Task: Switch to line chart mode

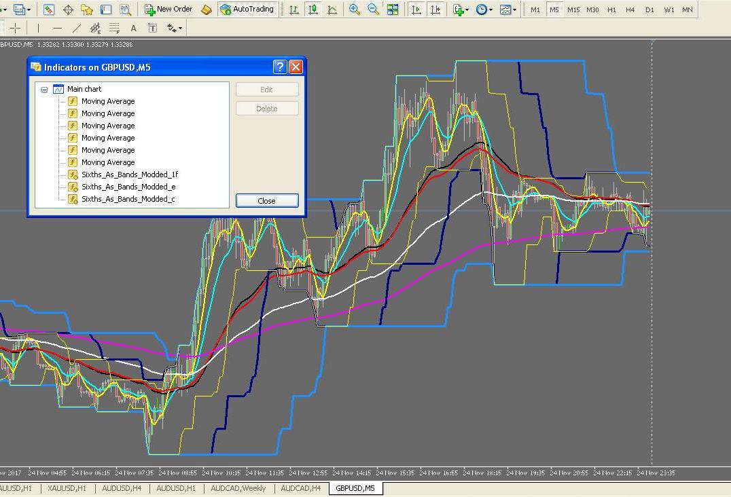Action: pyautogui.click(x=332, y=10)
